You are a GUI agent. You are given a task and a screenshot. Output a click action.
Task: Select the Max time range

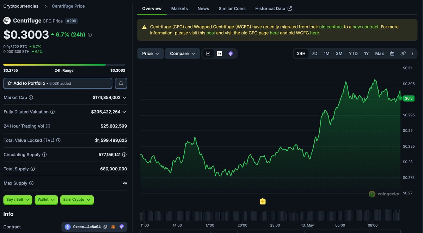pos(380,53)
